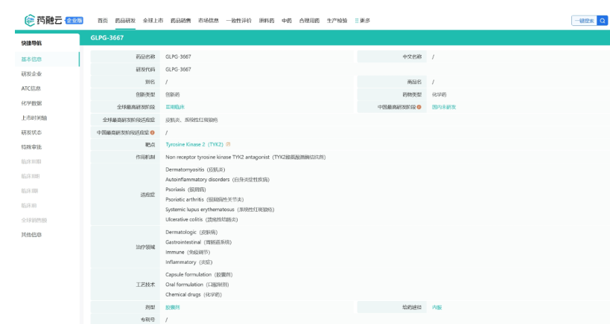Click info icon beside 中国最高研发阶段适应症
610x327 pixels.
[153, 132]
